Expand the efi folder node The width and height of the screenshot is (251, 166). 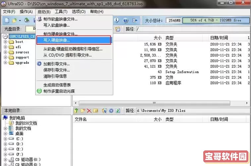tap(5, 47)
